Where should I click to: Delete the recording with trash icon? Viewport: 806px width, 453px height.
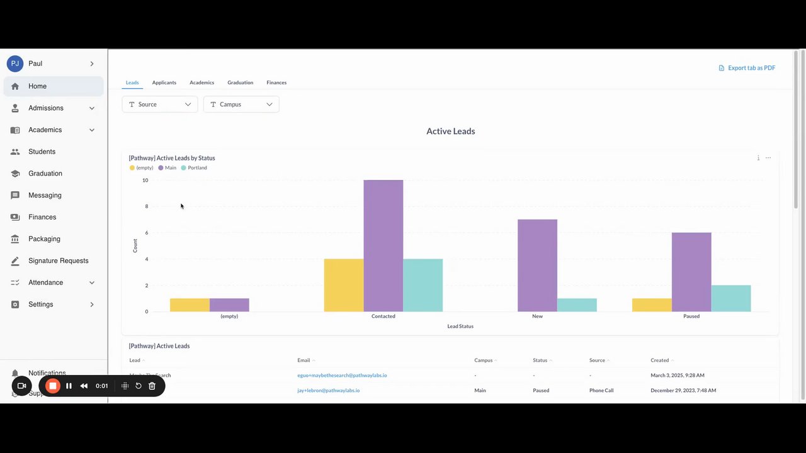point(152,386)
